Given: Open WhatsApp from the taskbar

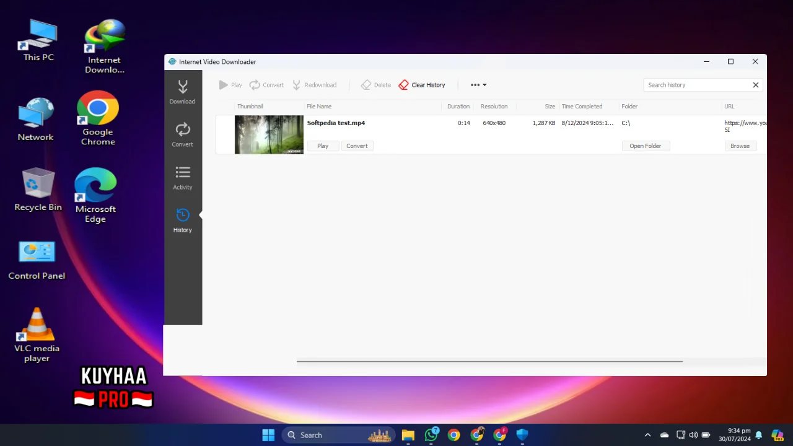Looking at the screenshot, I should pos(431,435).
